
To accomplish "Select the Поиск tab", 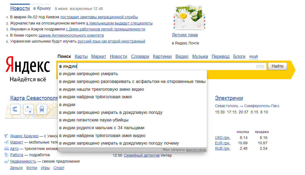I will (64, 57).
